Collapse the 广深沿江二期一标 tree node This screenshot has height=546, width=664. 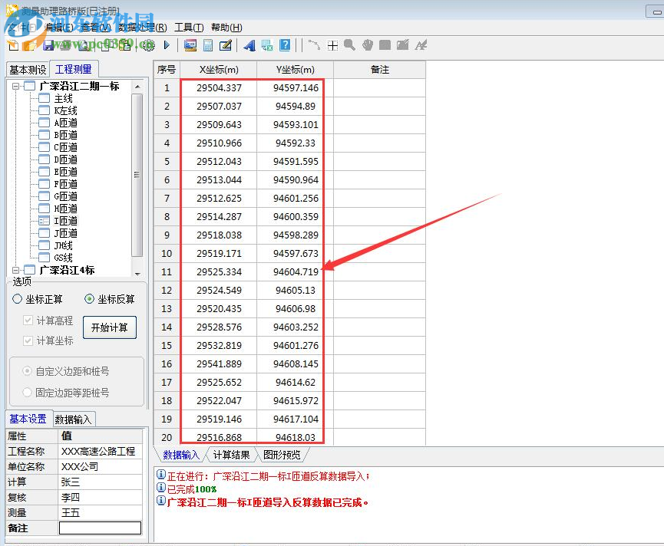coord(15,86)
